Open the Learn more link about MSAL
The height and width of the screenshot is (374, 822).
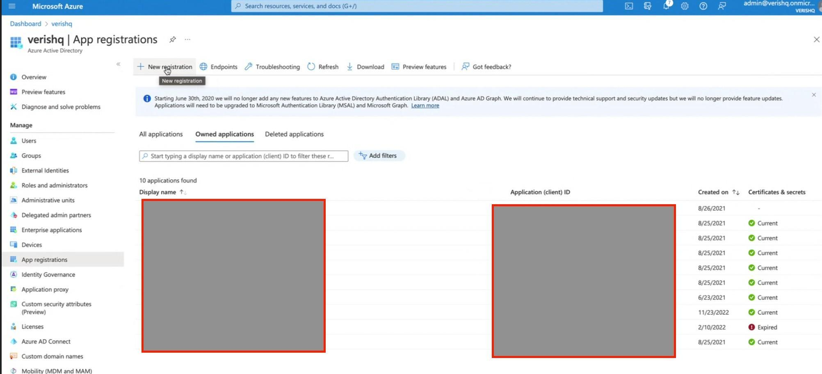(425, 105)
